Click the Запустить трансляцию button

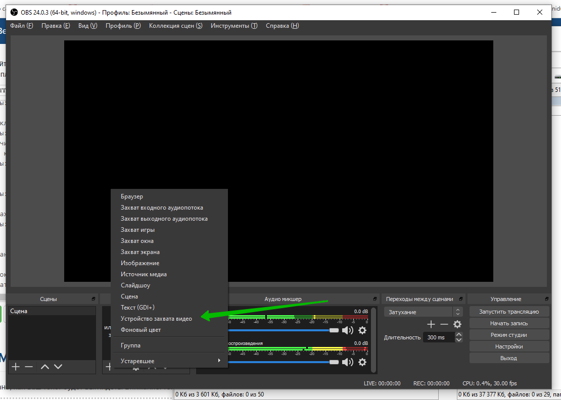click(509, 312)
